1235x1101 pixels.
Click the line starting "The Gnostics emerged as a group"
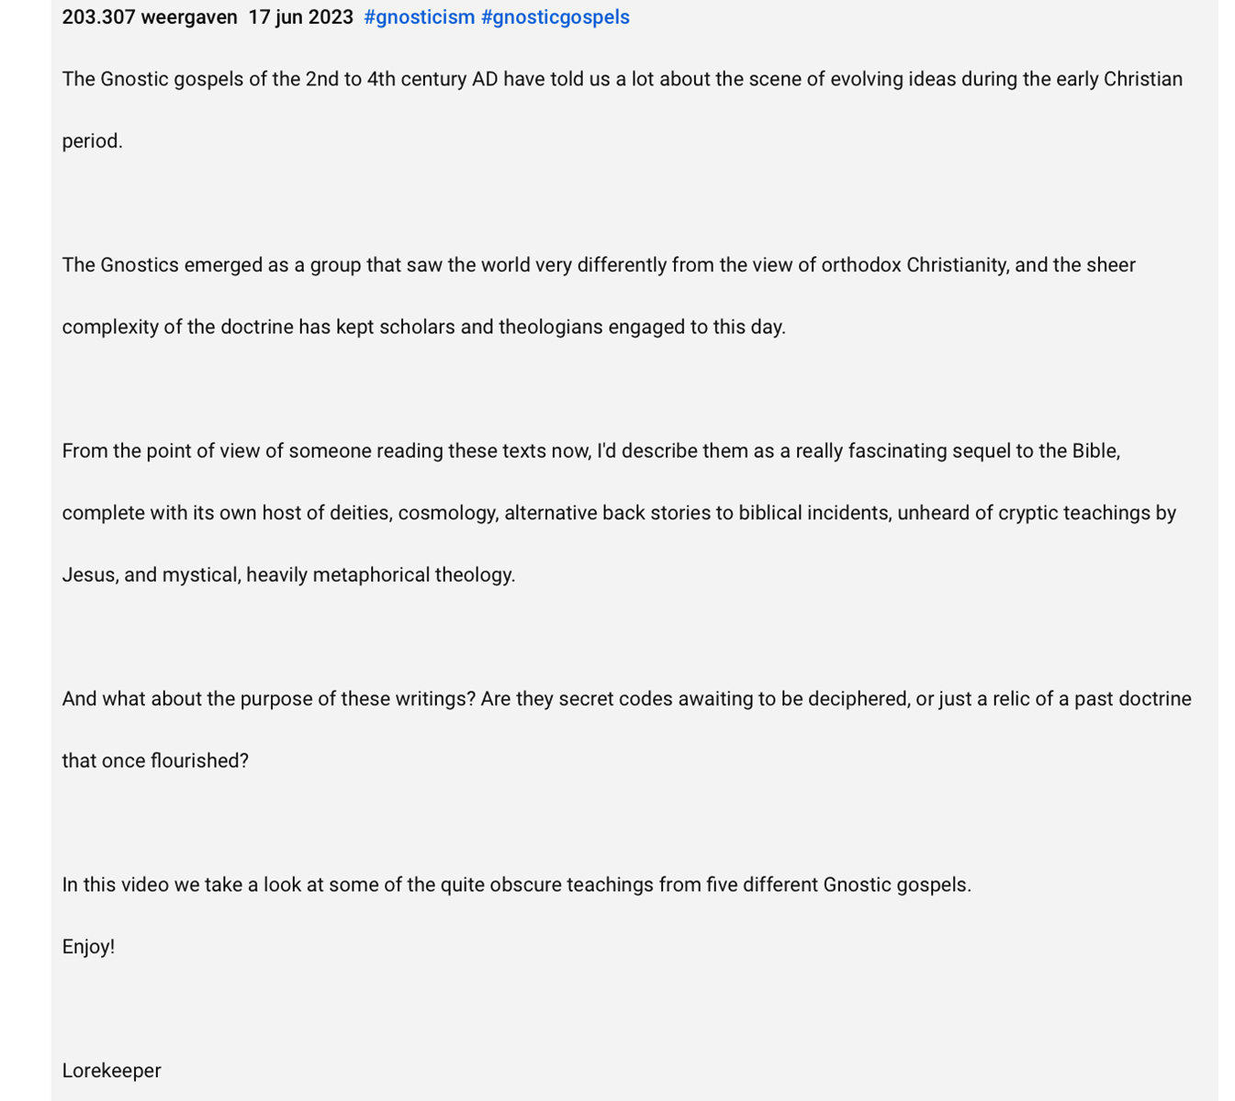pos(599,265)
